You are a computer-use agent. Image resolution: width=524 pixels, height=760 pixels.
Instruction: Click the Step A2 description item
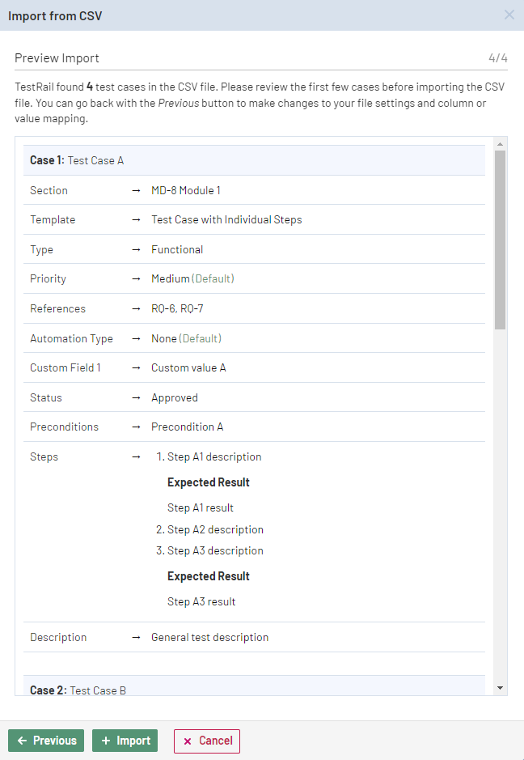pos(215,529)
